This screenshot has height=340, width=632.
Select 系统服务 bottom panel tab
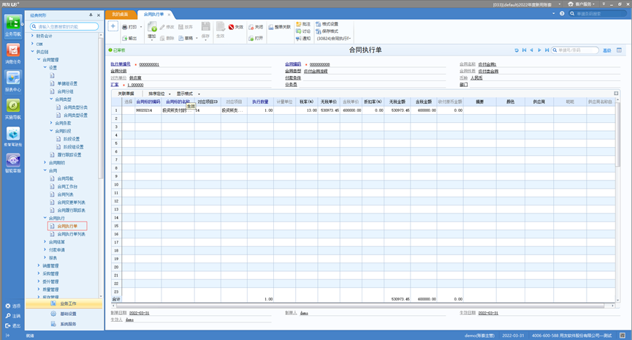pos(64,324)
